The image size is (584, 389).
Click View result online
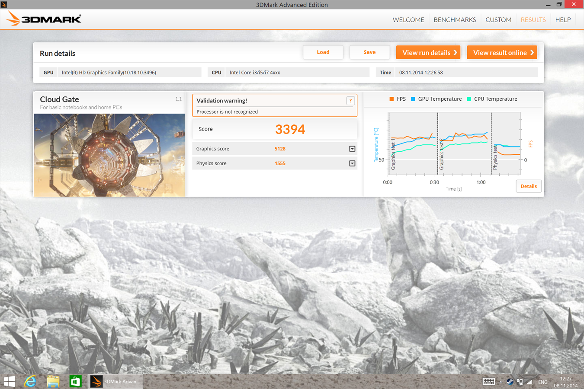tap(502, 52)
